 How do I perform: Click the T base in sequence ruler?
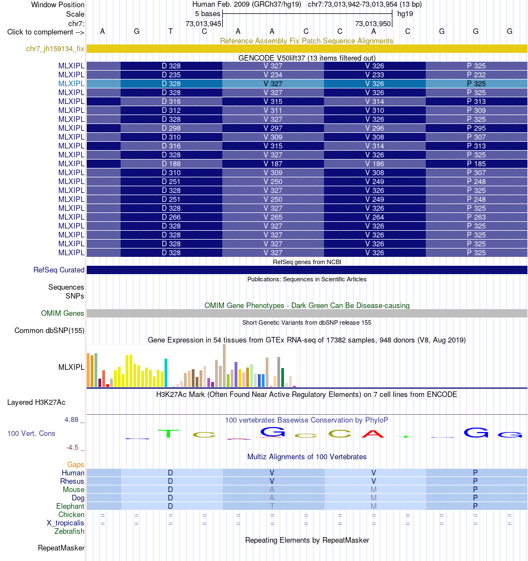click(x=171, y=32)
